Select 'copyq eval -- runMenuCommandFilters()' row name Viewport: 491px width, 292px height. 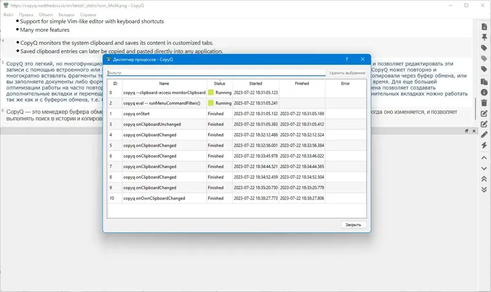tap(161, 103)
